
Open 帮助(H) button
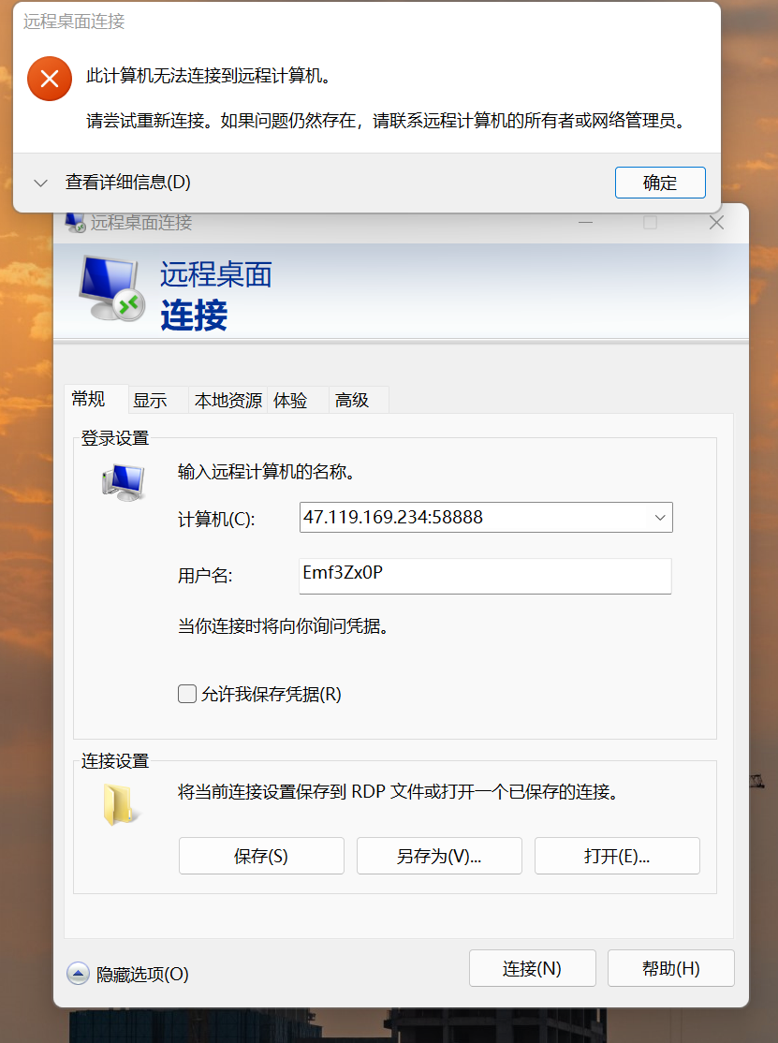click(671, 968)
